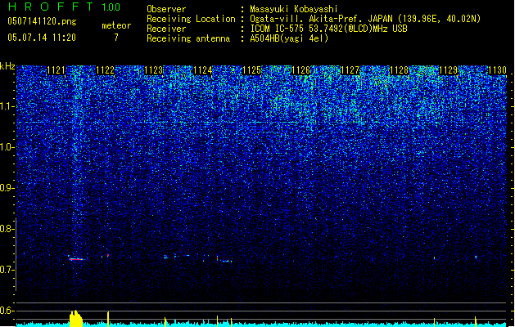Click the date stamp 05.07.14 11:20
Screen dimensions: 515x327
(x=42, y=38)
